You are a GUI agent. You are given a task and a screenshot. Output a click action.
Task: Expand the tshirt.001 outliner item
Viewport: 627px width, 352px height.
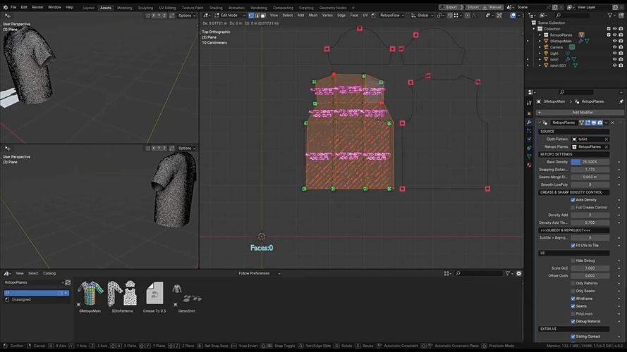(x=540, y=65)
